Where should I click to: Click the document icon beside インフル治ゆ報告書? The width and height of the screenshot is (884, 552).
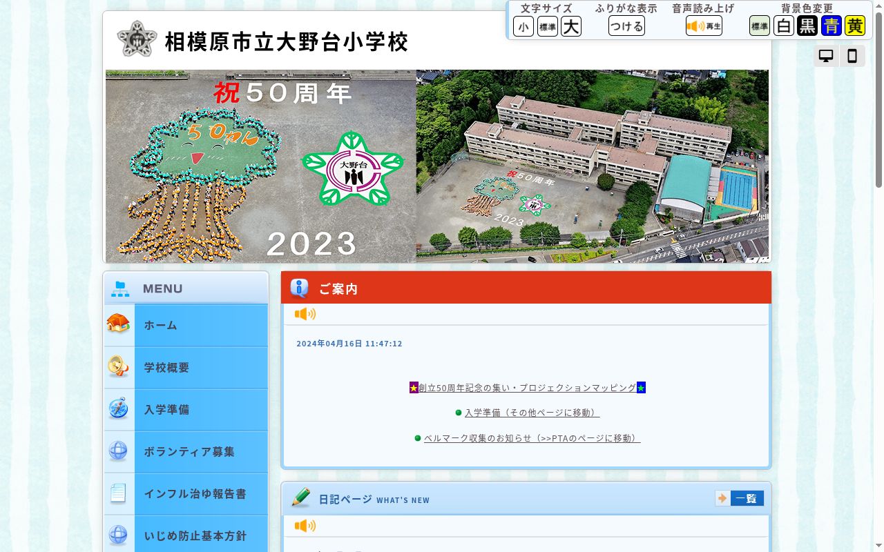click(x=119, y=493)
